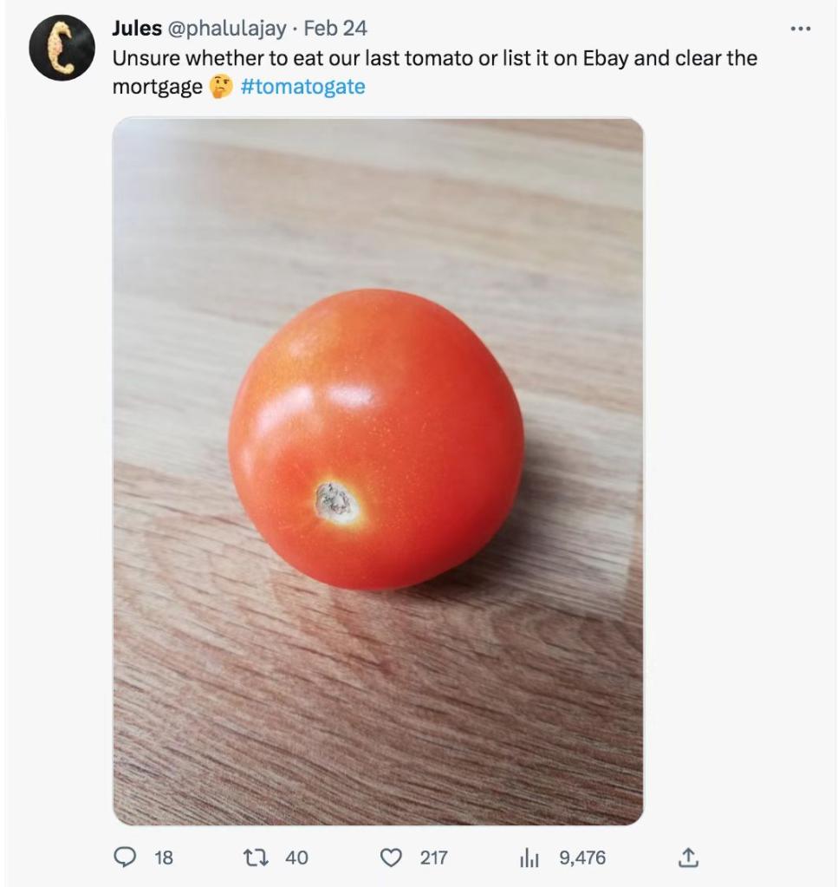This screenshot has height=887, width=838.
Task: Click the like count 217
Action: [433, 858]
